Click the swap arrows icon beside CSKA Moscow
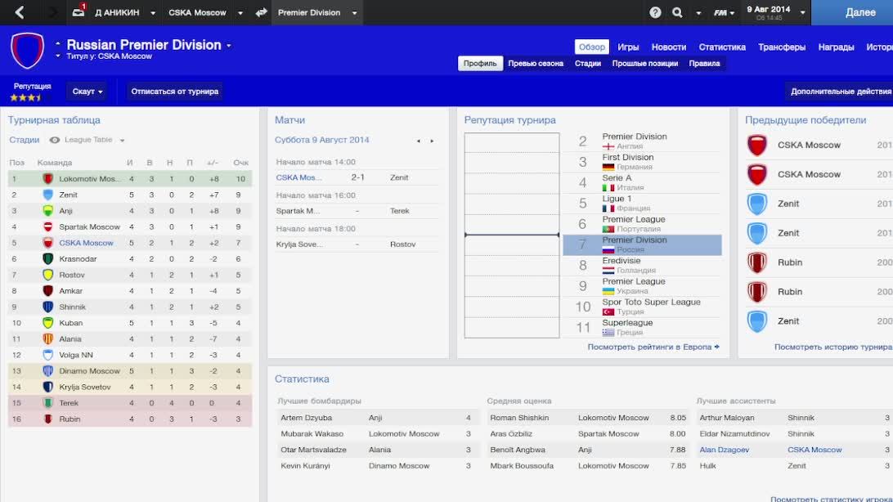Image resolution: width=893 pixels, height=502 pixels. point(262,12)
